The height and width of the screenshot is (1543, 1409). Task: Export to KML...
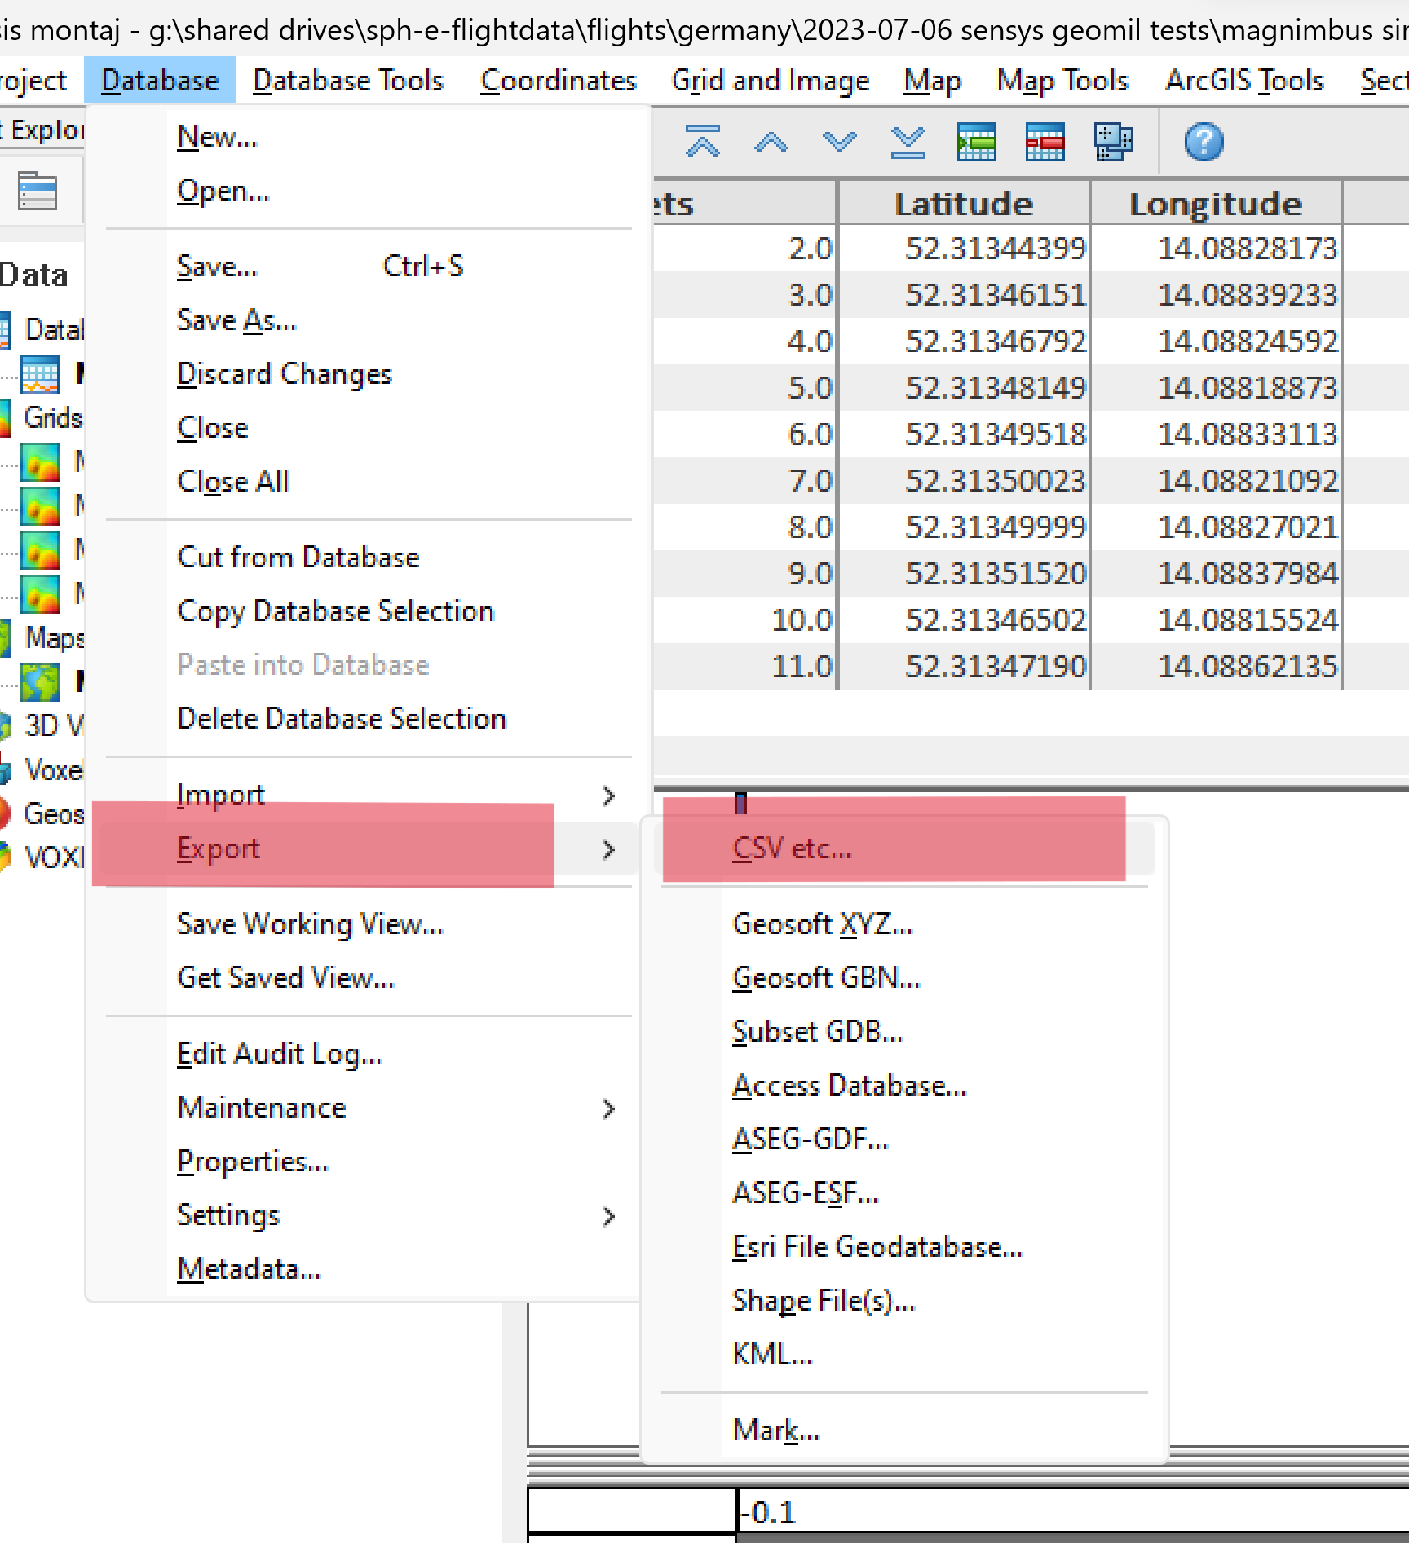(772, 1355)
